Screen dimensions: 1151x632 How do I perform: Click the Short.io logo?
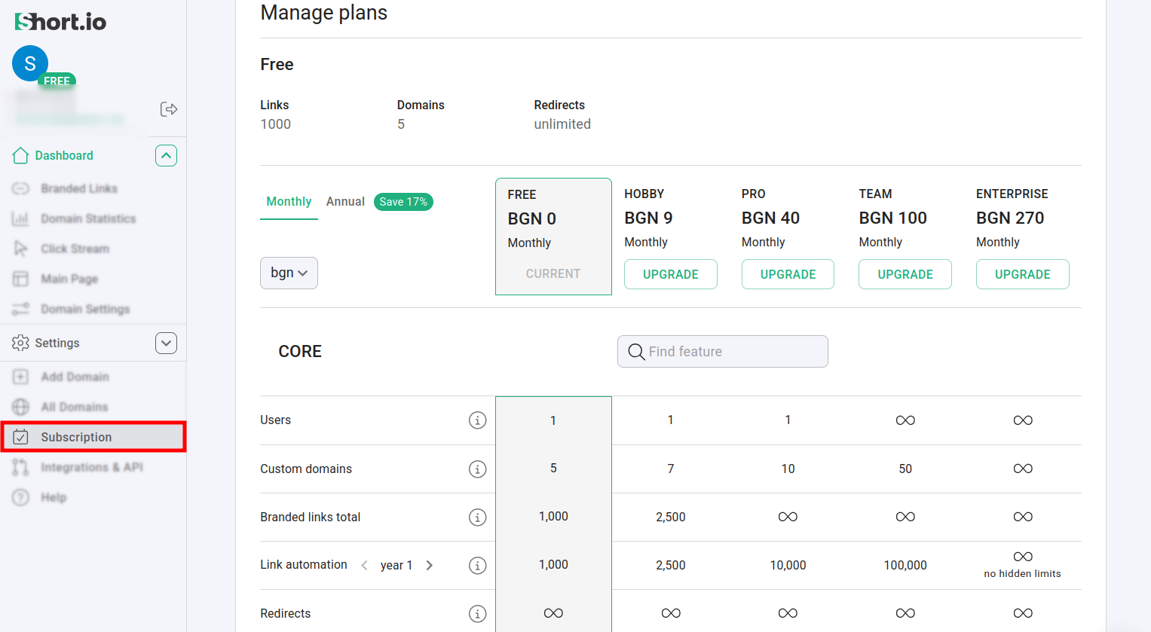coord(61,22)
